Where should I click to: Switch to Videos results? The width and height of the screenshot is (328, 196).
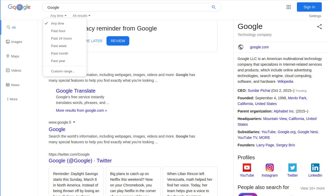coord(14,70)
